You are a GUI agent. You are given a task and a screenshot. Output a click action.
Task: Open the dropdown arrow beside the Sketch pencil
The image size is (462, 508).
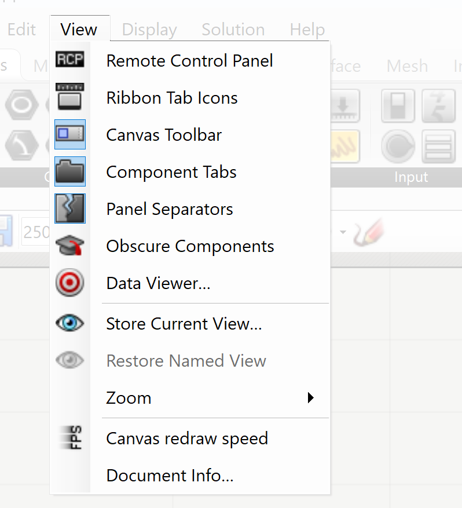343,233
